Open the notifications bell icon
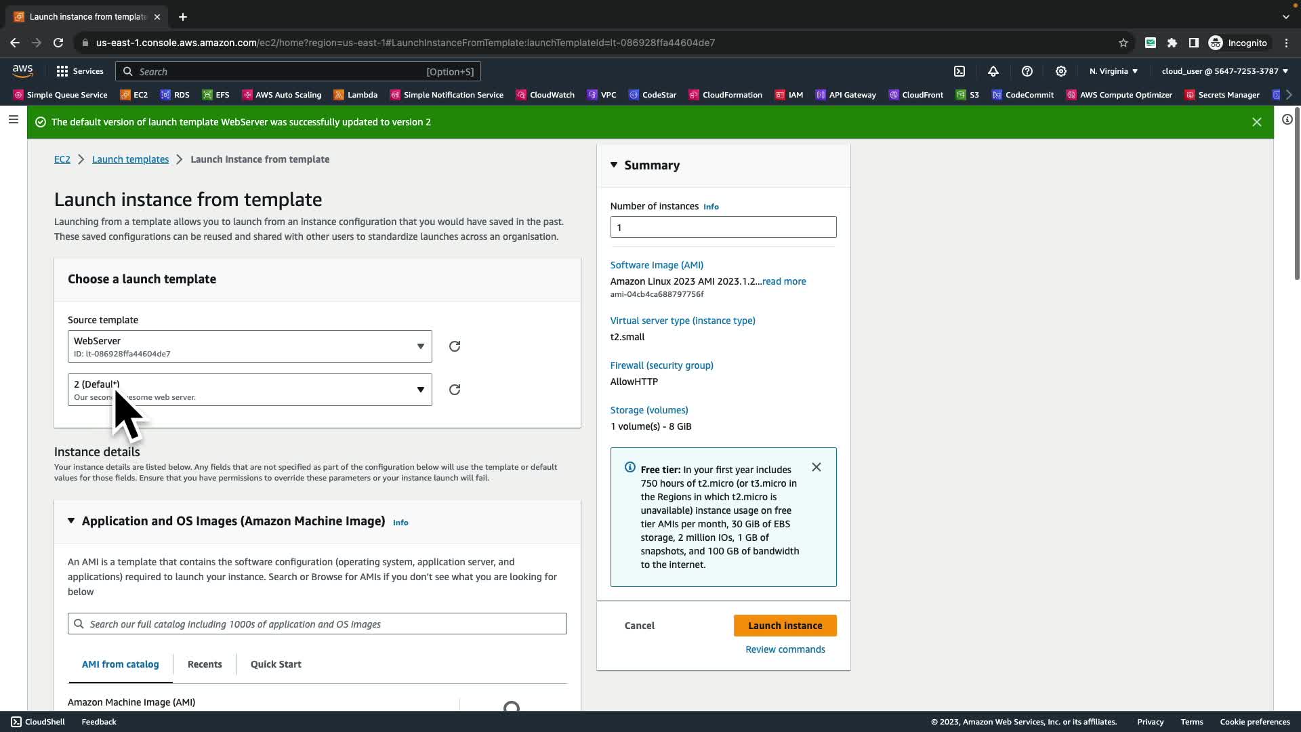The width and height of the screenshot is (1301, 732). click(993, 71)
